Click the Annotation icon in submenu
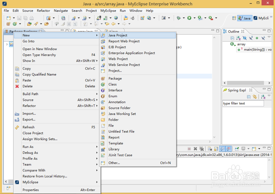This screenshot has width=275, height=194. pos(103,102)
